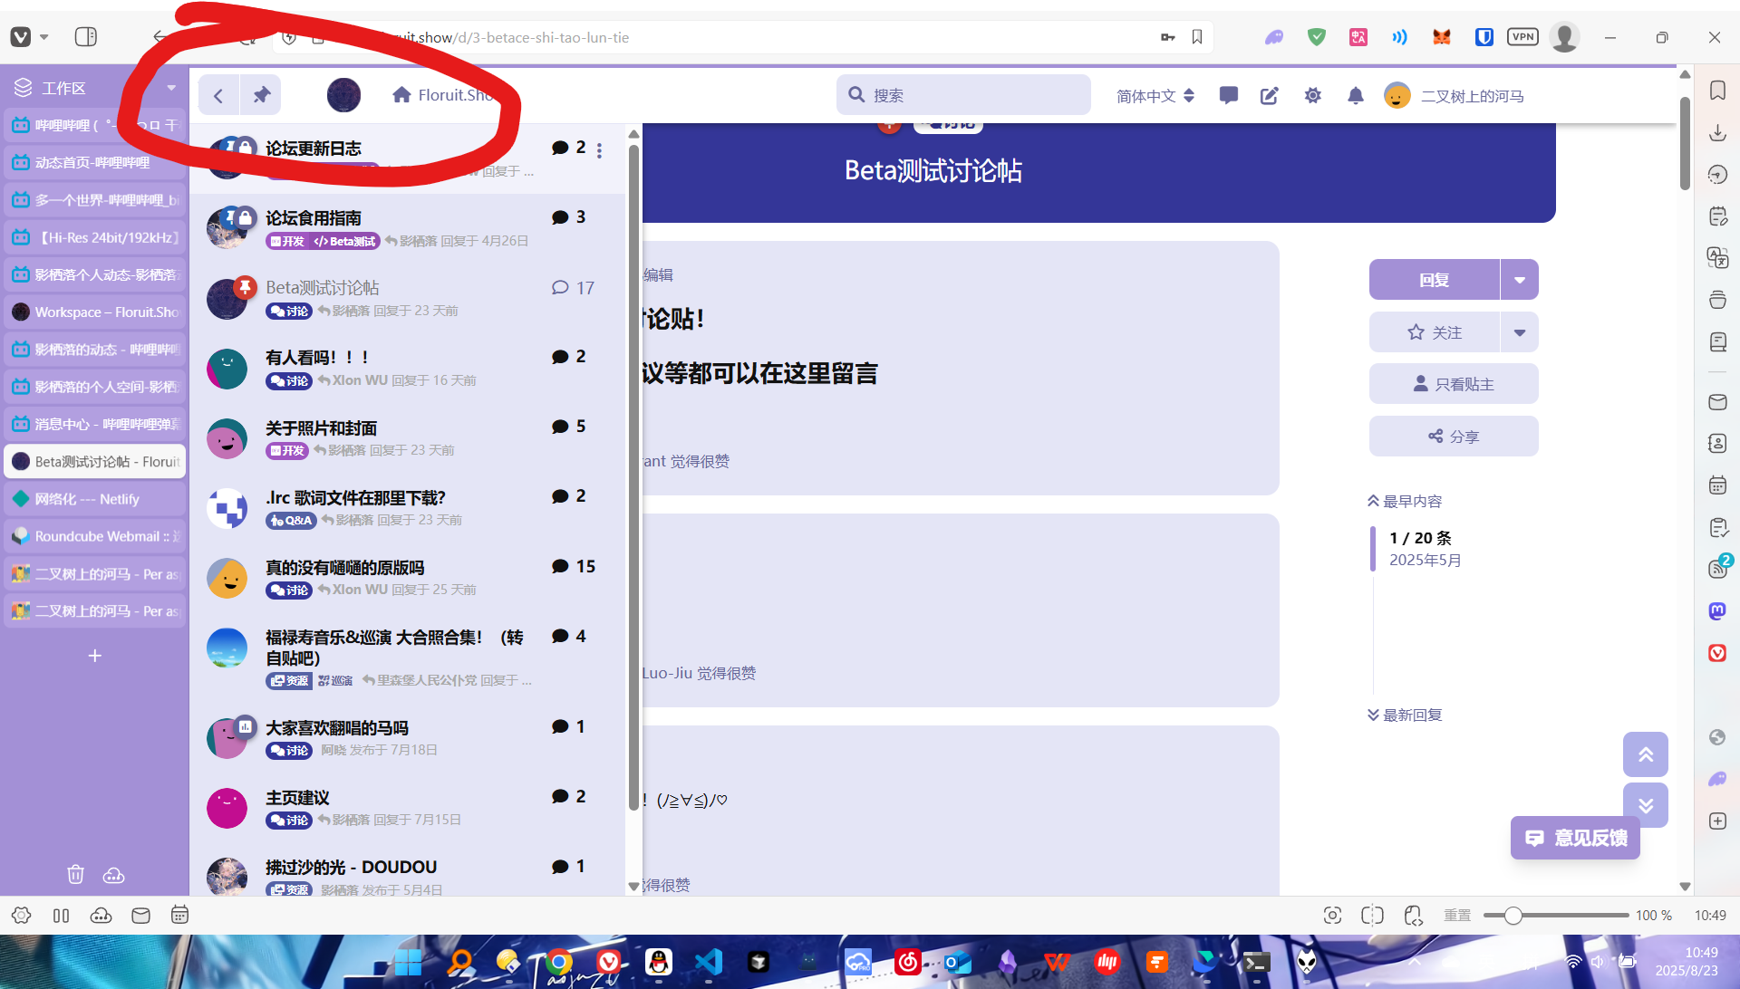This screenshot has width=1740, height=989.
Task: Click the pin sidebar icon
Action: coord(261,95)
